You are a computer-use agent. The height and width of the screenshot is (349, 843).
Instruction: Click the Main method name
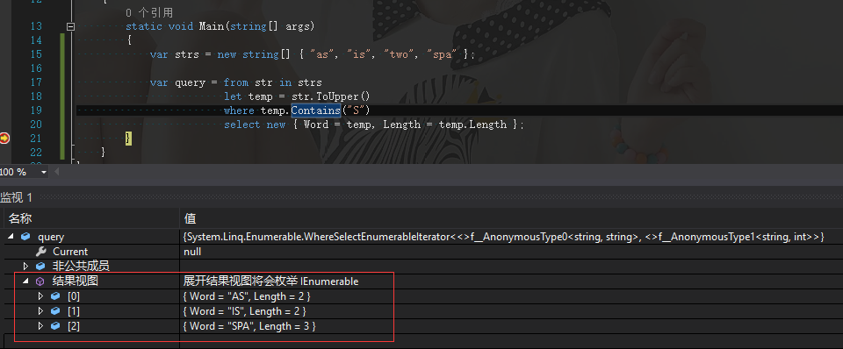[212, 26]
